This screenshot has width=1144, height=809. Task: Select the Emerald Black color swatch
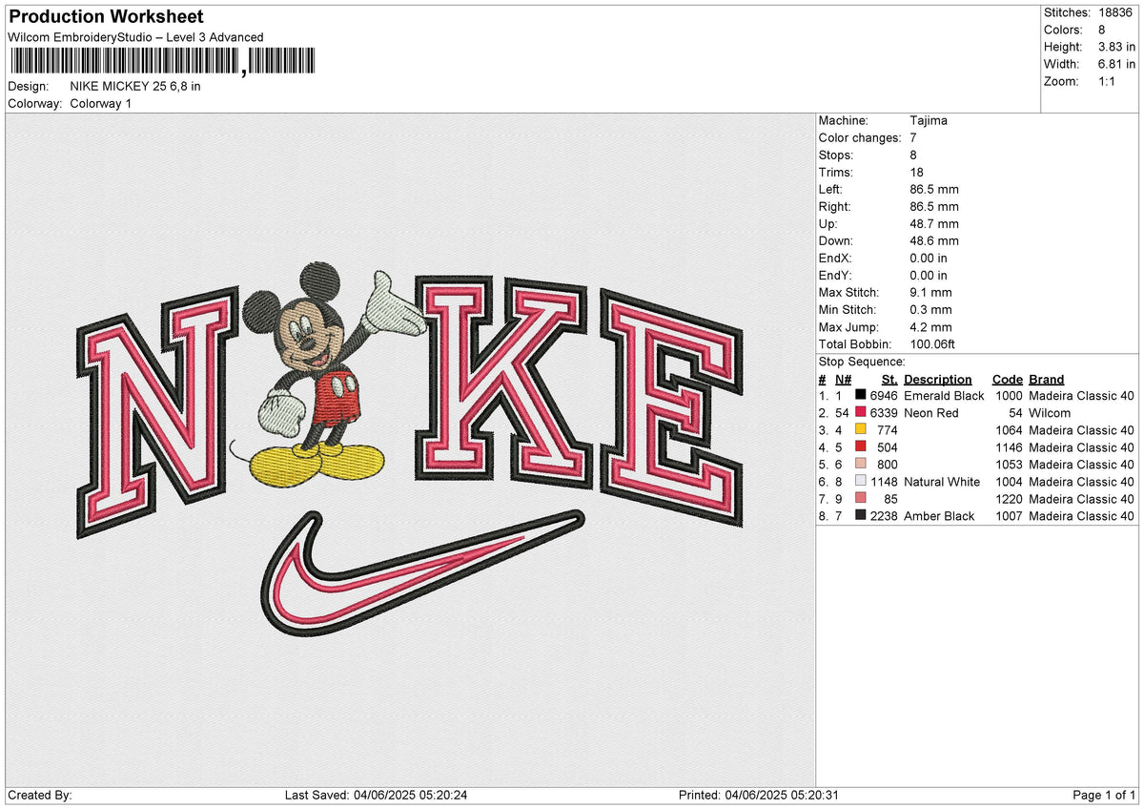point(861,396)
